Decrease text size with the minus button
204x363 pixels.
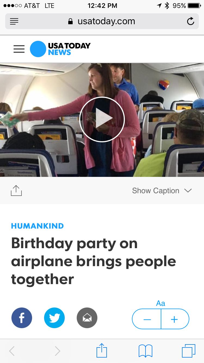(x=147, y=319)
